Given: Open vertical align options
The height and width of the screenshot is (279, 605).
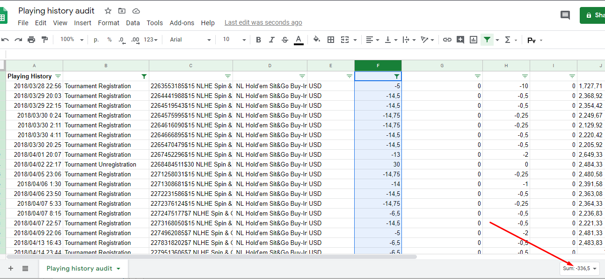Looking at the screenshot, I should pyautogui.click(x=391, y=40).
